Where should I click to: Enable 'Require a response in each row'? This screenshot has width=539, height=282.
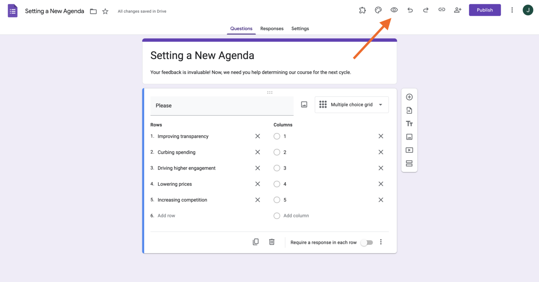[367, 242]
